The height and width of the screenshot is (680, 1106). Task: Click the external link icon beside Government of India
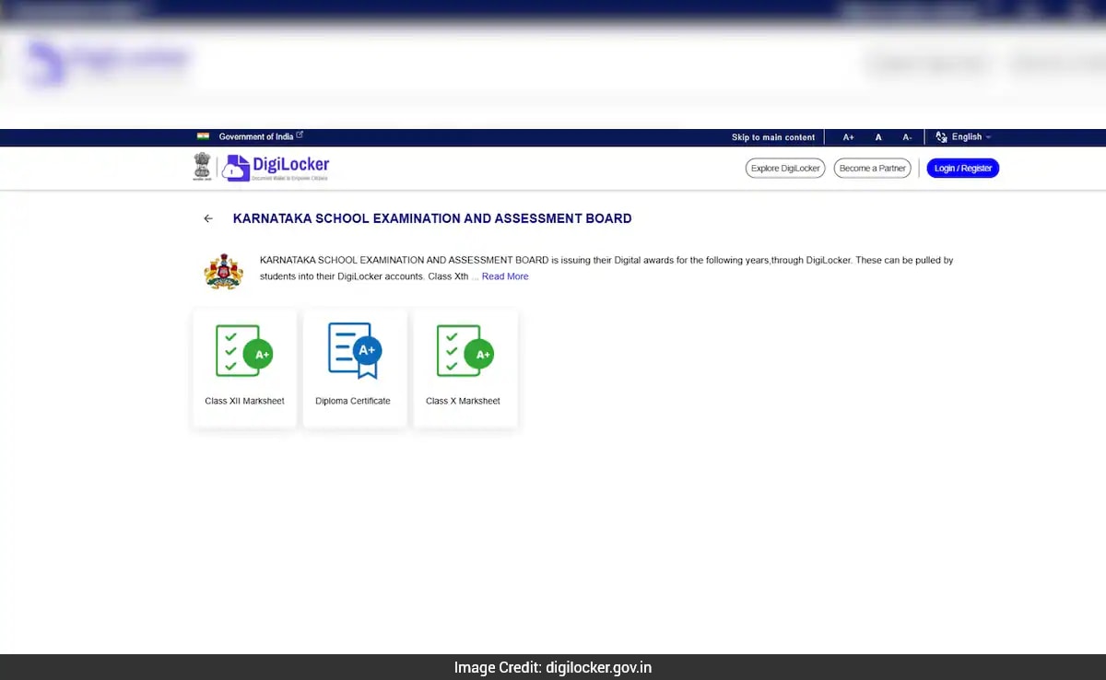pos(300,135)
